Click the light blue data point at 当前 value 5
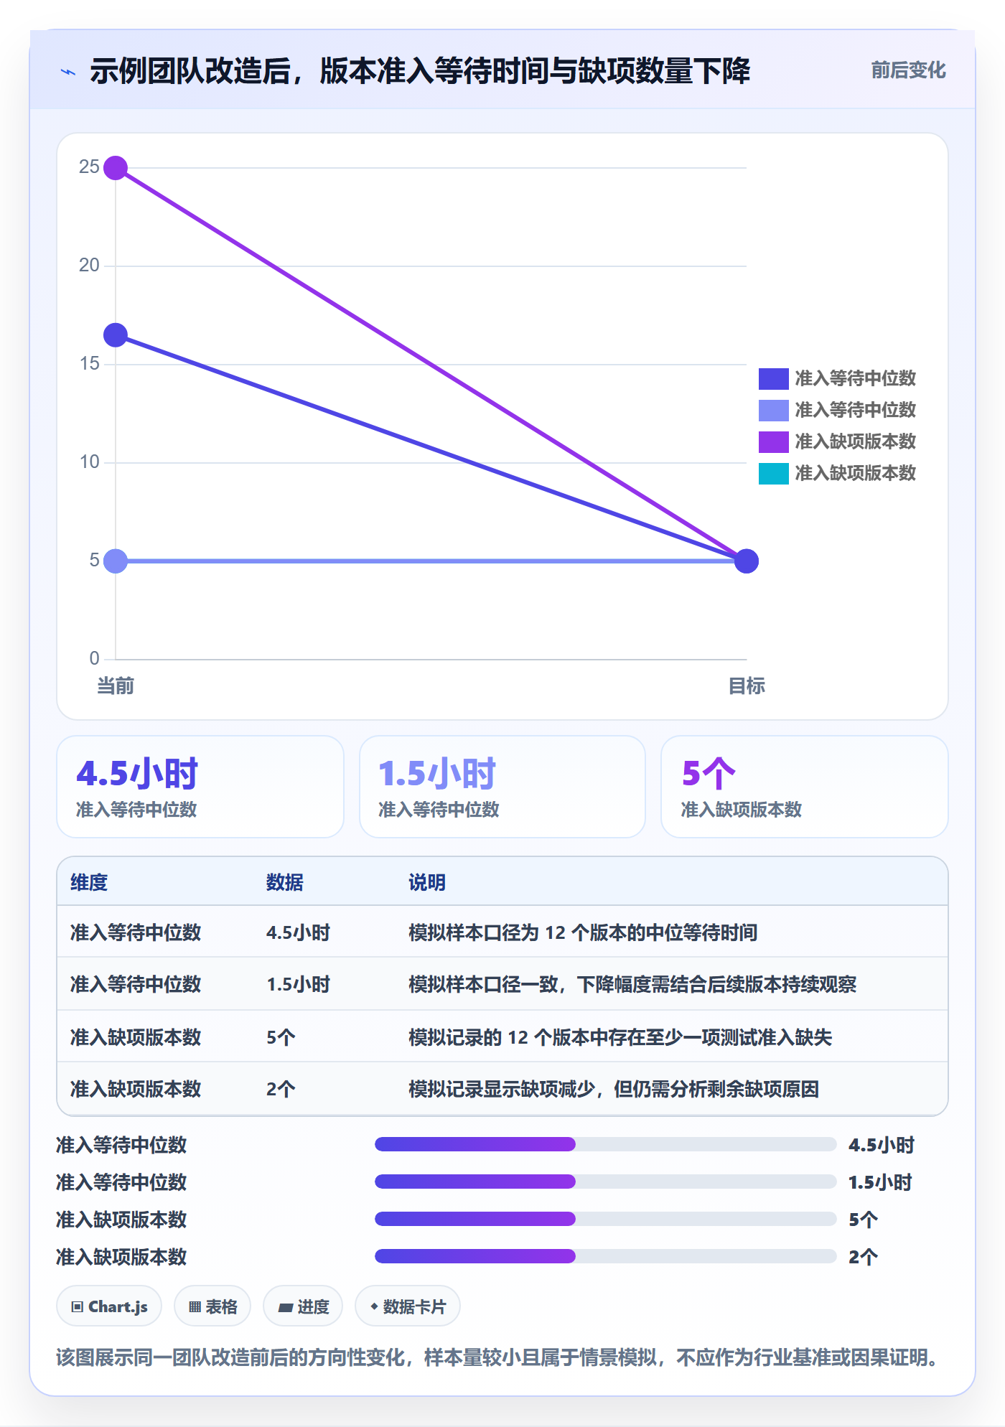Screen dimensions: 1005x1427 pyautogui.click(x=116, y=561)
